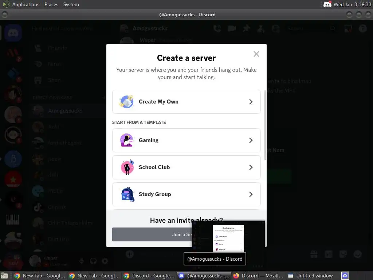Switch to Discord - Google Chrome taskbar window

[x=149, y=276]
